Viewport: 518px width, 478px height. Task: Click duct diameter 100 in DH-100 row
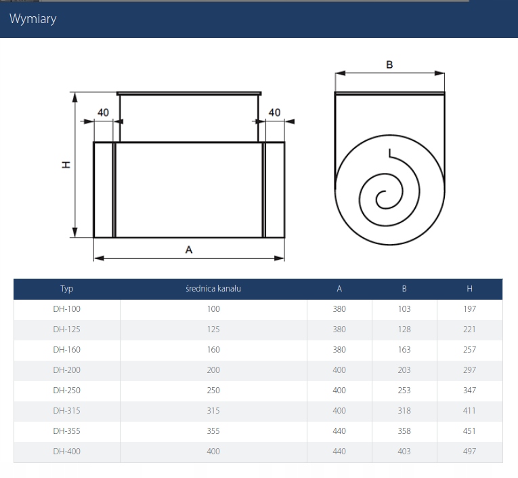[213, 309]
